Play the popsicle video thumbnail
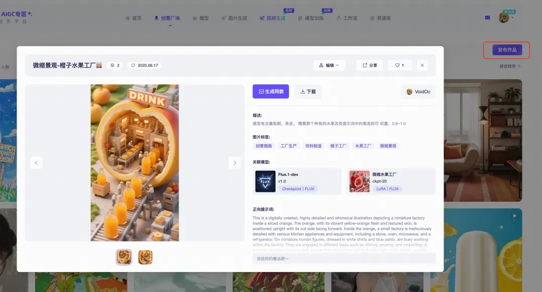Screen dimensions: 542x292 click(x=515, y=216)
